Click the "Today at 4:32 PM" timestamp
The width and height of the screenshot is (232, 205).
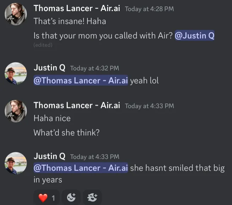pyautogui.click(x=94, y=68)
